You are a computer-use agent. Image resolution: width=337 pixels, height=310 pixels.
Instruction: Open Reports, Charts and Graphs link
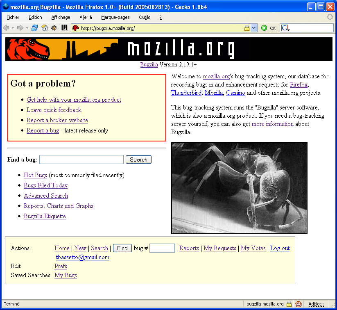pos(59,206)
